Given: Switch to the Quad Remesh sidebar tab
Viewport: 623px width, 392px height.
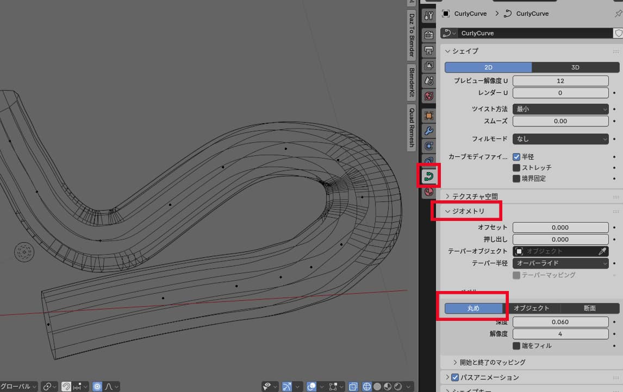Looking at the screenshot, I should [x=412, y=128].
